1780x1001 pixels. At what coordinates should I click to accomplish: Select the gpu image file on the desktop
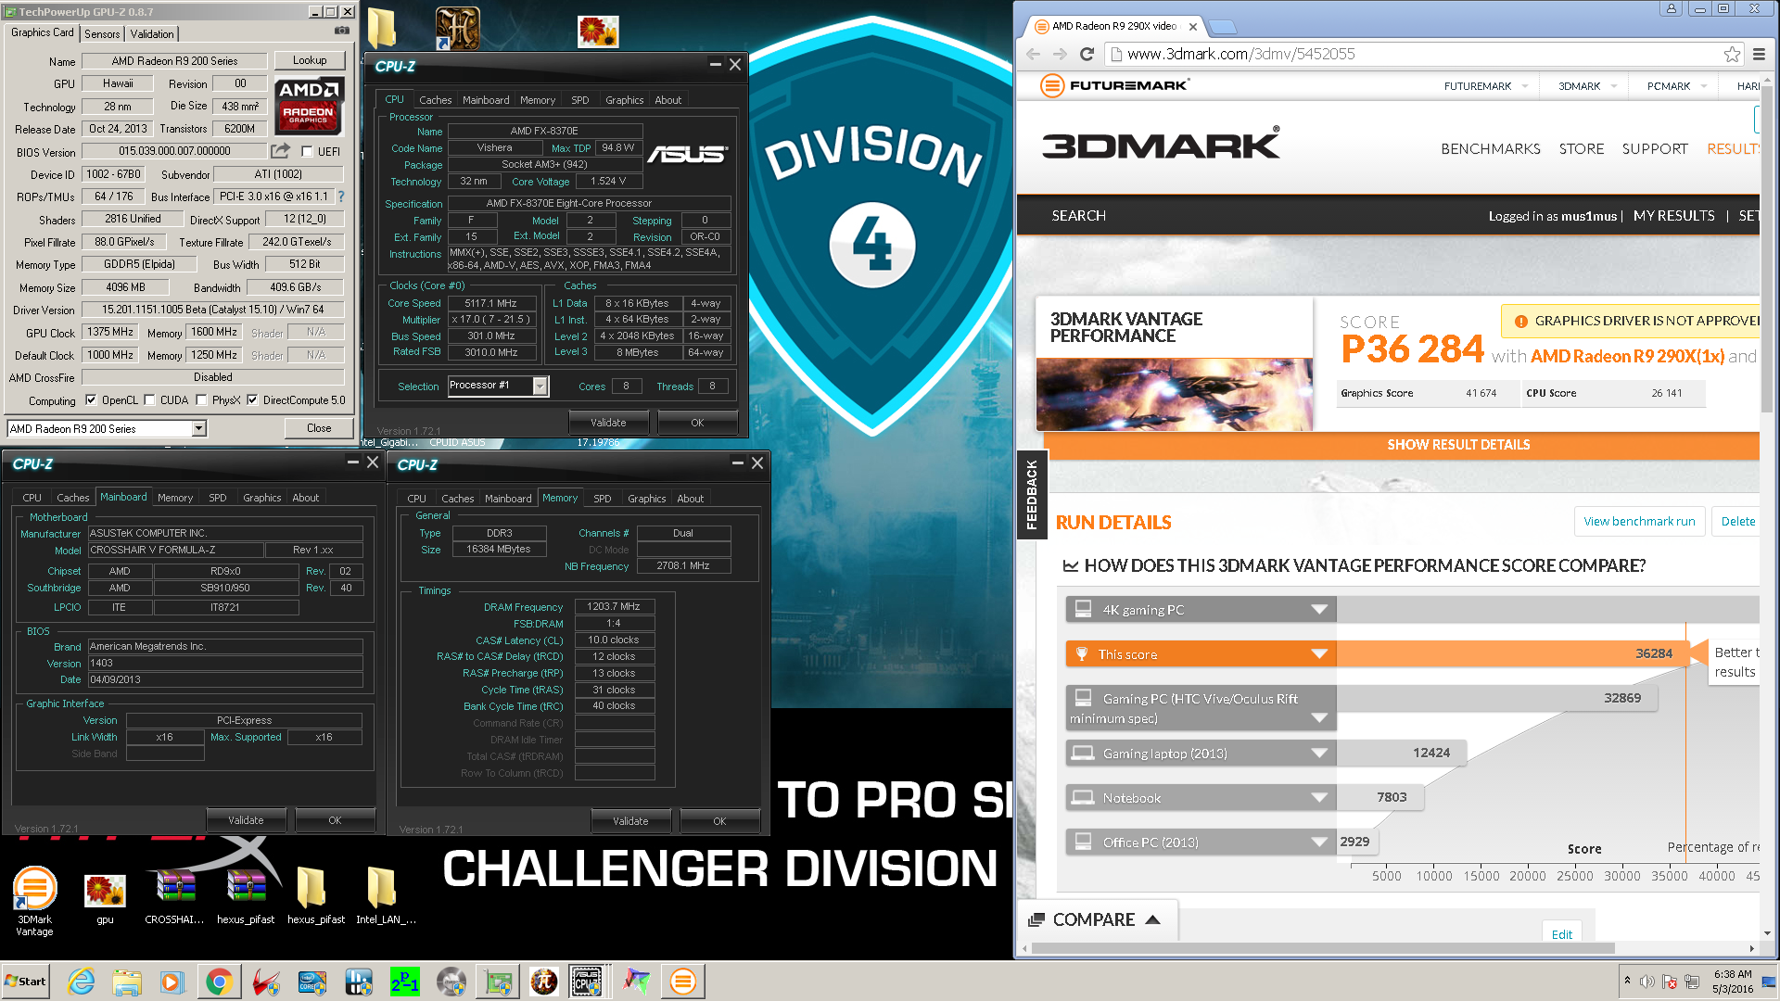coord(105,900)
